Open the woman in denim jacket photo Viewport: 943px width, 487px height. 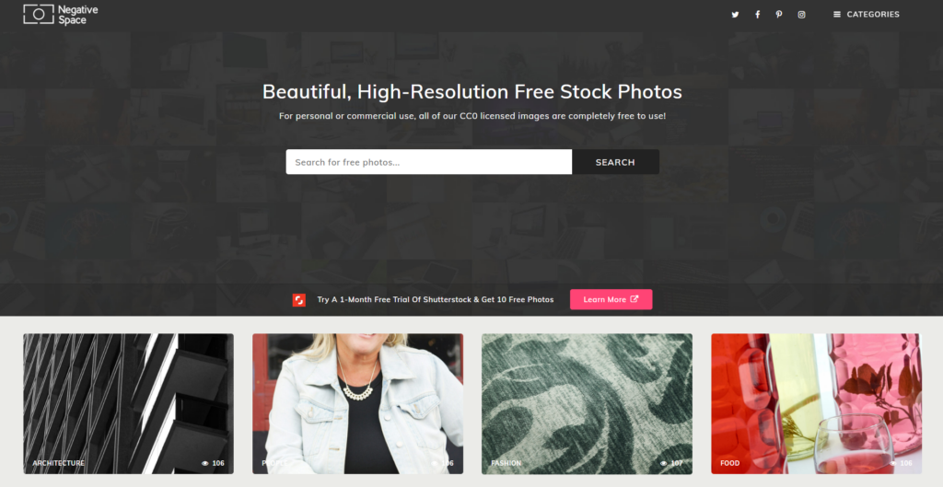coord(358,403)
